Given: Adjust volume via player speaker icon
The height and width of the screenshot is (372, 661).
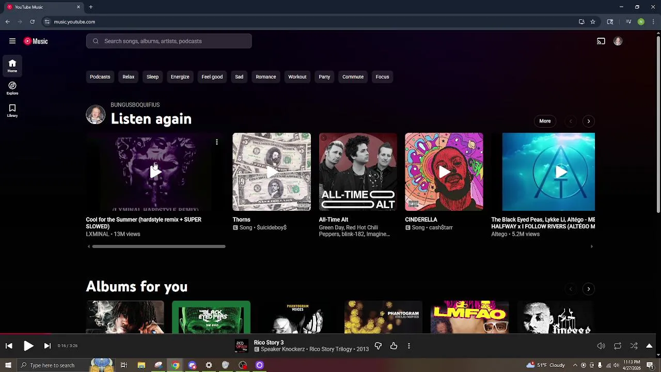Looking at the screenshot, I should 601,346.
